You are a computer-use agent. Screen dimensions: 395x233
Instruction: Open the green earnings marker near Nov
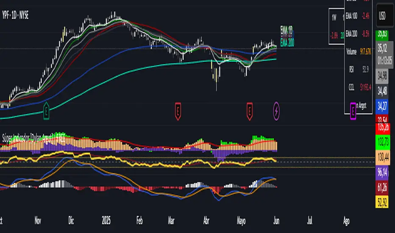coord(46,110)
